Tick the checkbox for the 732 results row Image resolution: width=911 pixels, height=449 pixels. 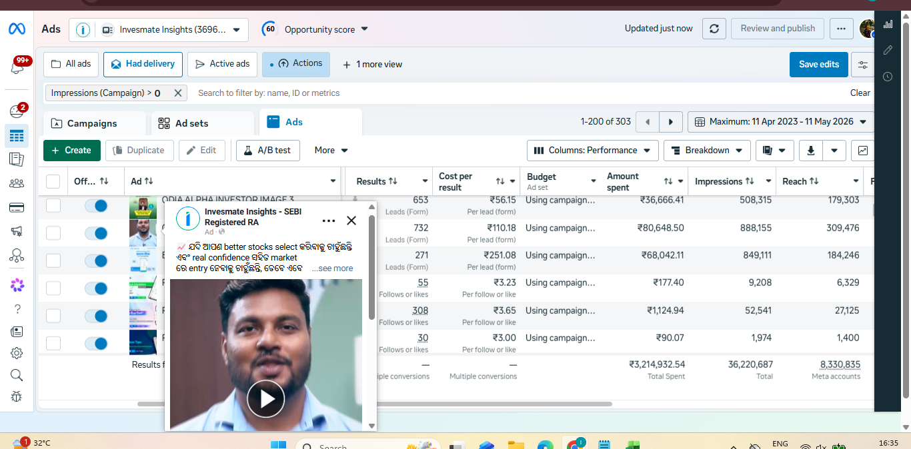point(53,233)
